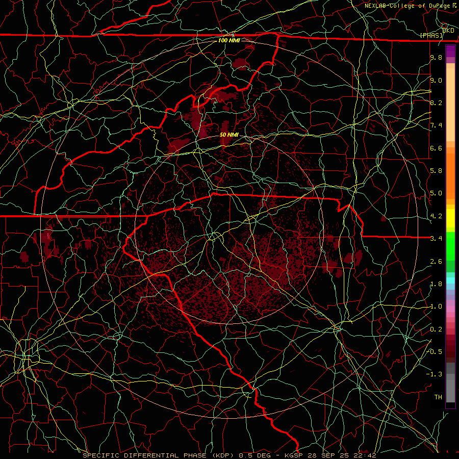The width and height of the screenshot is (459, 459).
Task: Click the TH threshold label on the scale
Action: 438,397
